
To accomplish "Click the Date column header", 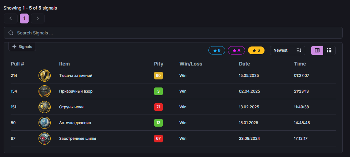I will 244,64.
